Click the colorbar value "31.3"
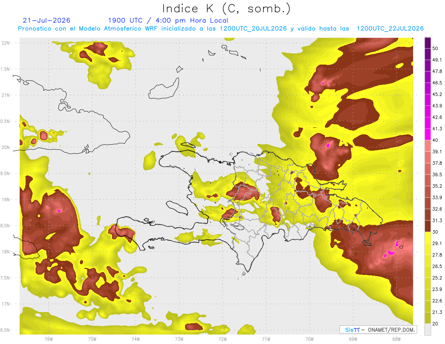 (x=437, y=220)
